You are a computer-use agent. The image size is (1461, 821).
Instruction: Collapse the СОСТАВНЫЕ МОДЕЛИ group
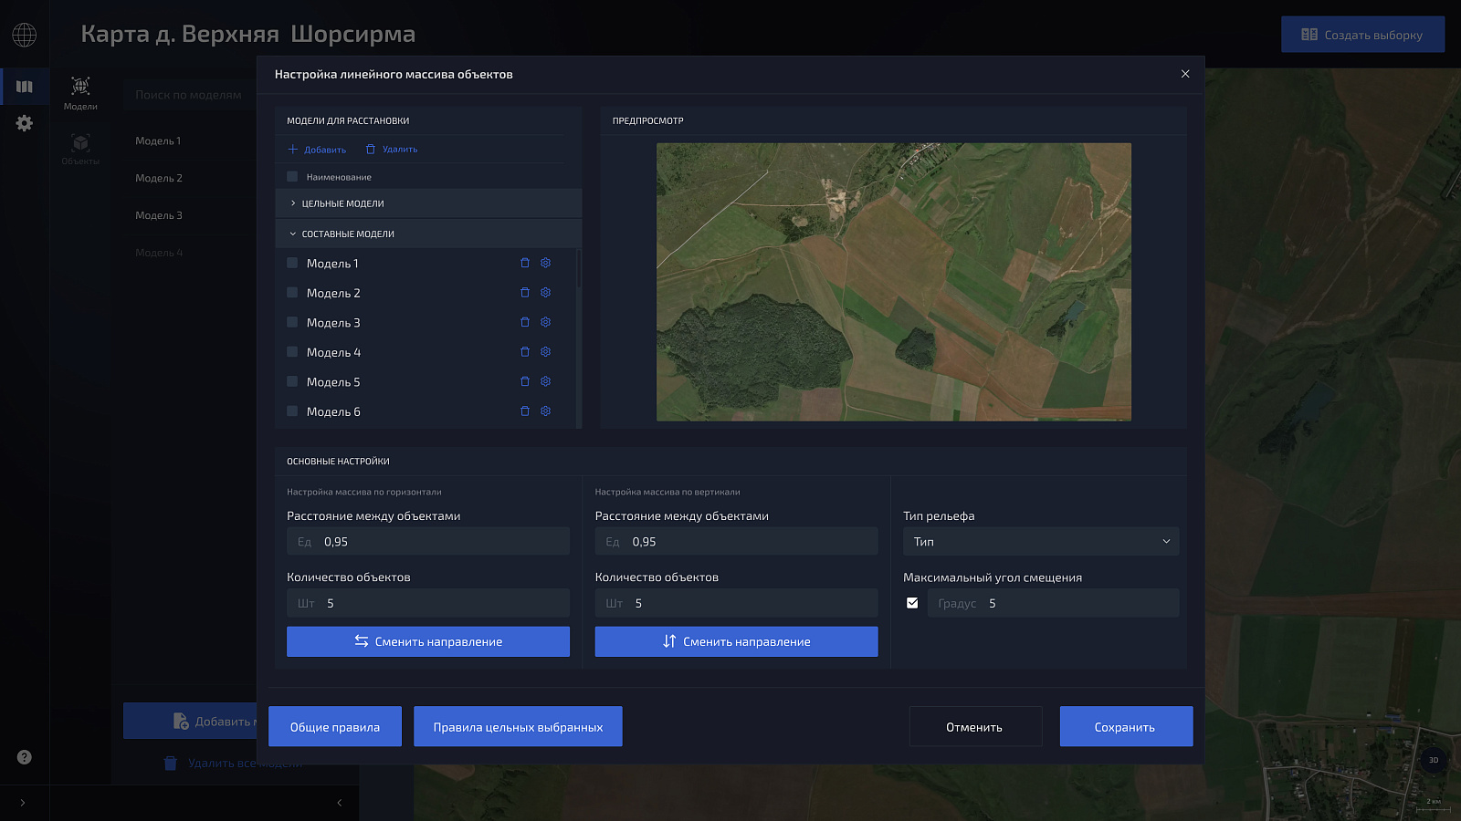tap(428, 234)
